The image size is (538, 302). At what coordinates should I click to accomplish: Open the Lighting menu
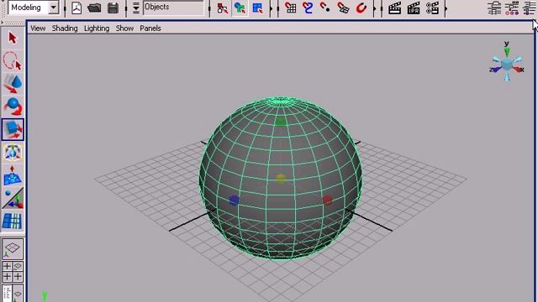[97, 29]
